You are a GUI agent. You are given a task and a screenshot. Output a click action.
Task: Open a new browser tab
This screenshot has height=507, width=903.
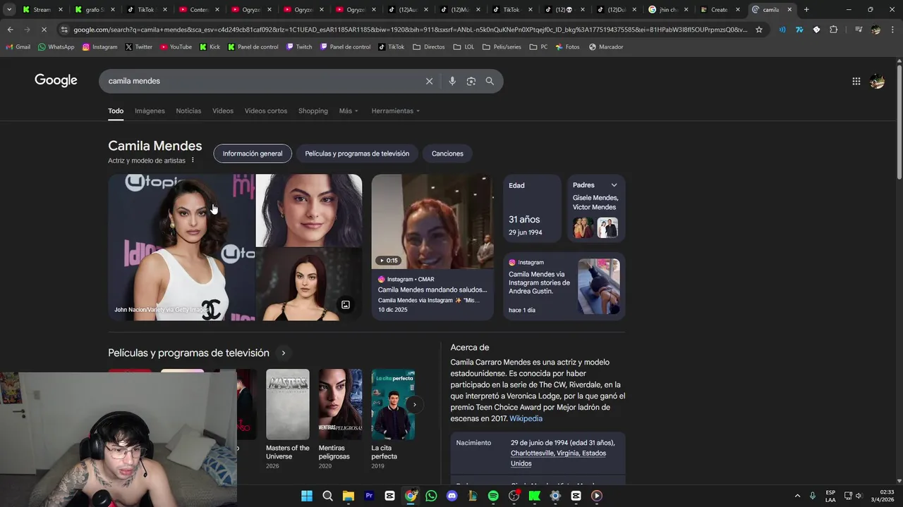[806, 10]
